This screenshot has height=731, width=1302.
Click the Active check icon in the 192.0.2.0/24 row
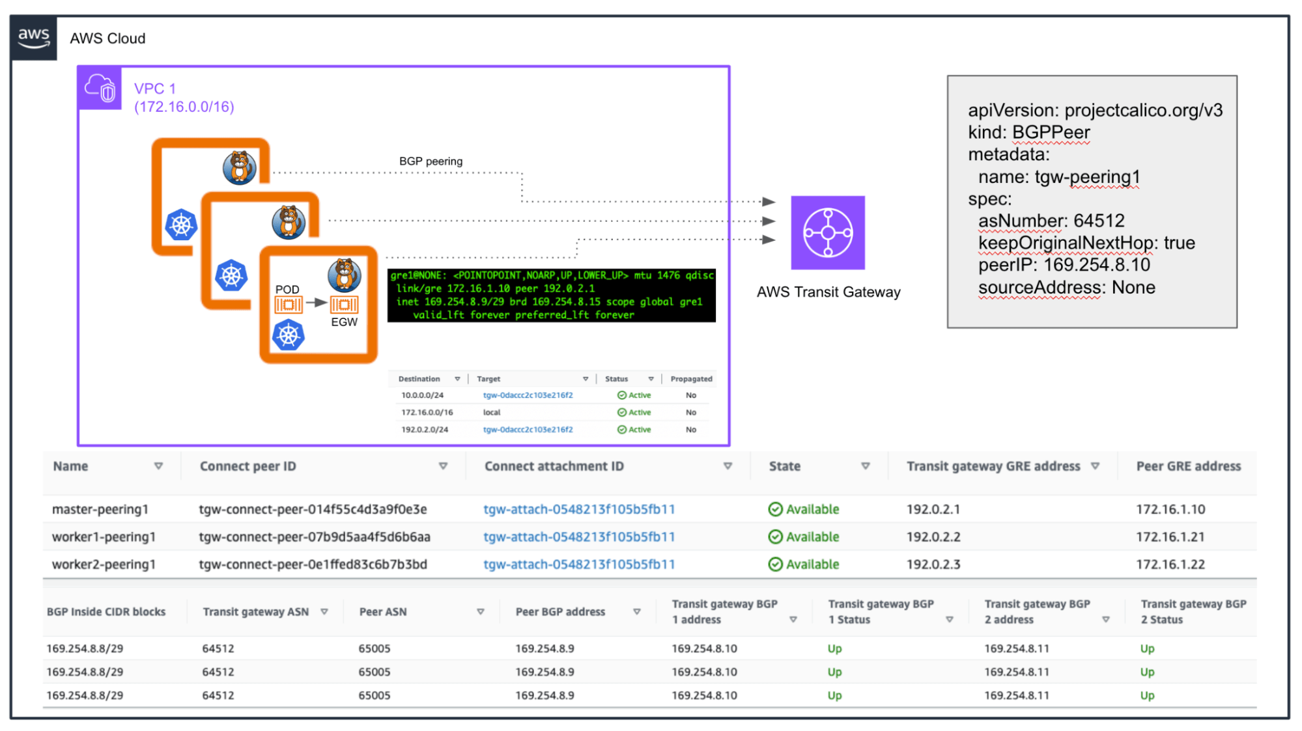point(621,430)
